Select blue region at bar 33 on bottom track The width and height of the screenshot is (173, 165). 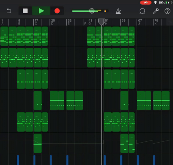point(67,160)
